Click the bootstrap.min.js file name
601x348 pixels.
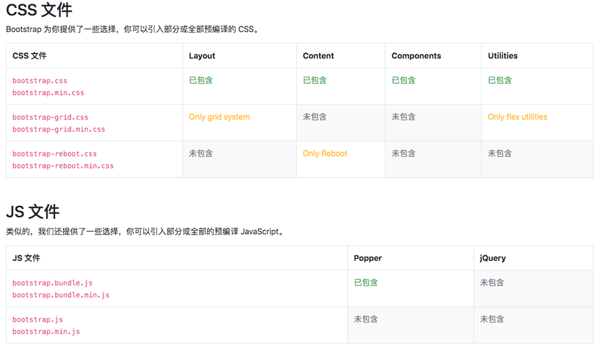coord(46,332)
